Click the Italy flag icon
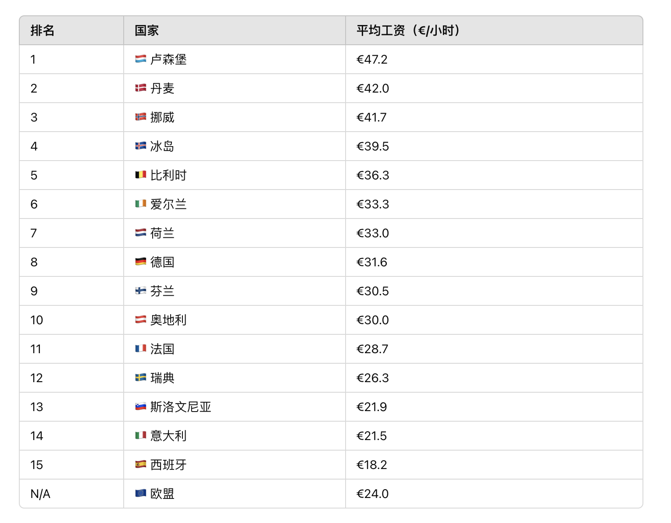 (x=140, y=435)
